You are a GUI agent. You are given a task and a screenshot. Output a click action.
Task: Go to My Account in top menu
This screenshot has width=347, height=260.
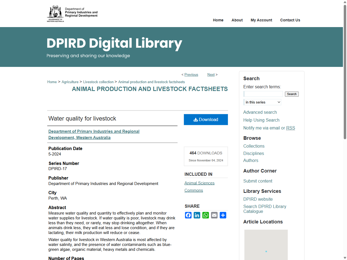point(261,20)
